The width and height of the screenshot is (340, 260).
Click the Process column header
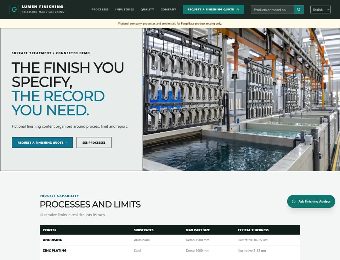pos(50,230)
